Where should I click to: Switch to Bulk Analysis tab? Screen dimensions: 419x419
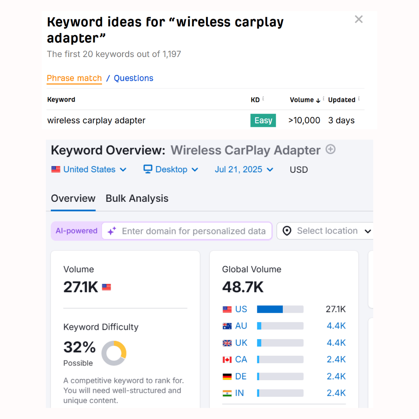coord(137,199)
